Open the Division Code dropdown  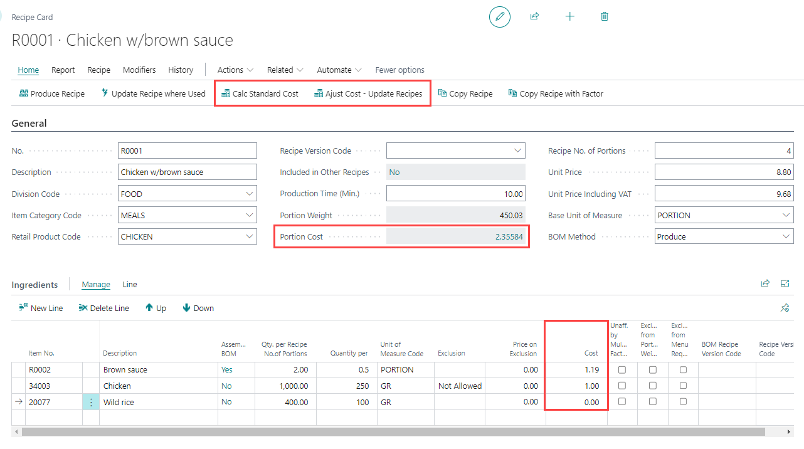tap(250, 194)
